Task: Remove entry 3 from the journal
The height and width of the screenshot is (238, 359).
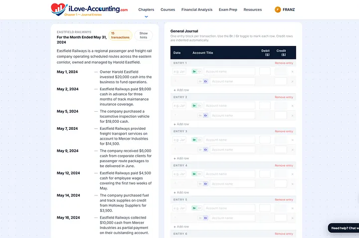Action: pyautogui.click(x=284, y=131)
